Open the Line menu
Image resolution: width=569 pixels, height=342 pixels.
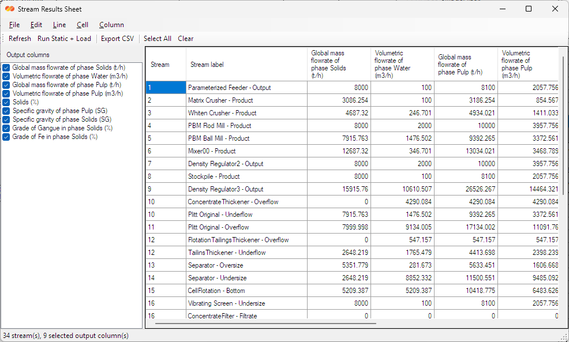[x=59, y=25]
